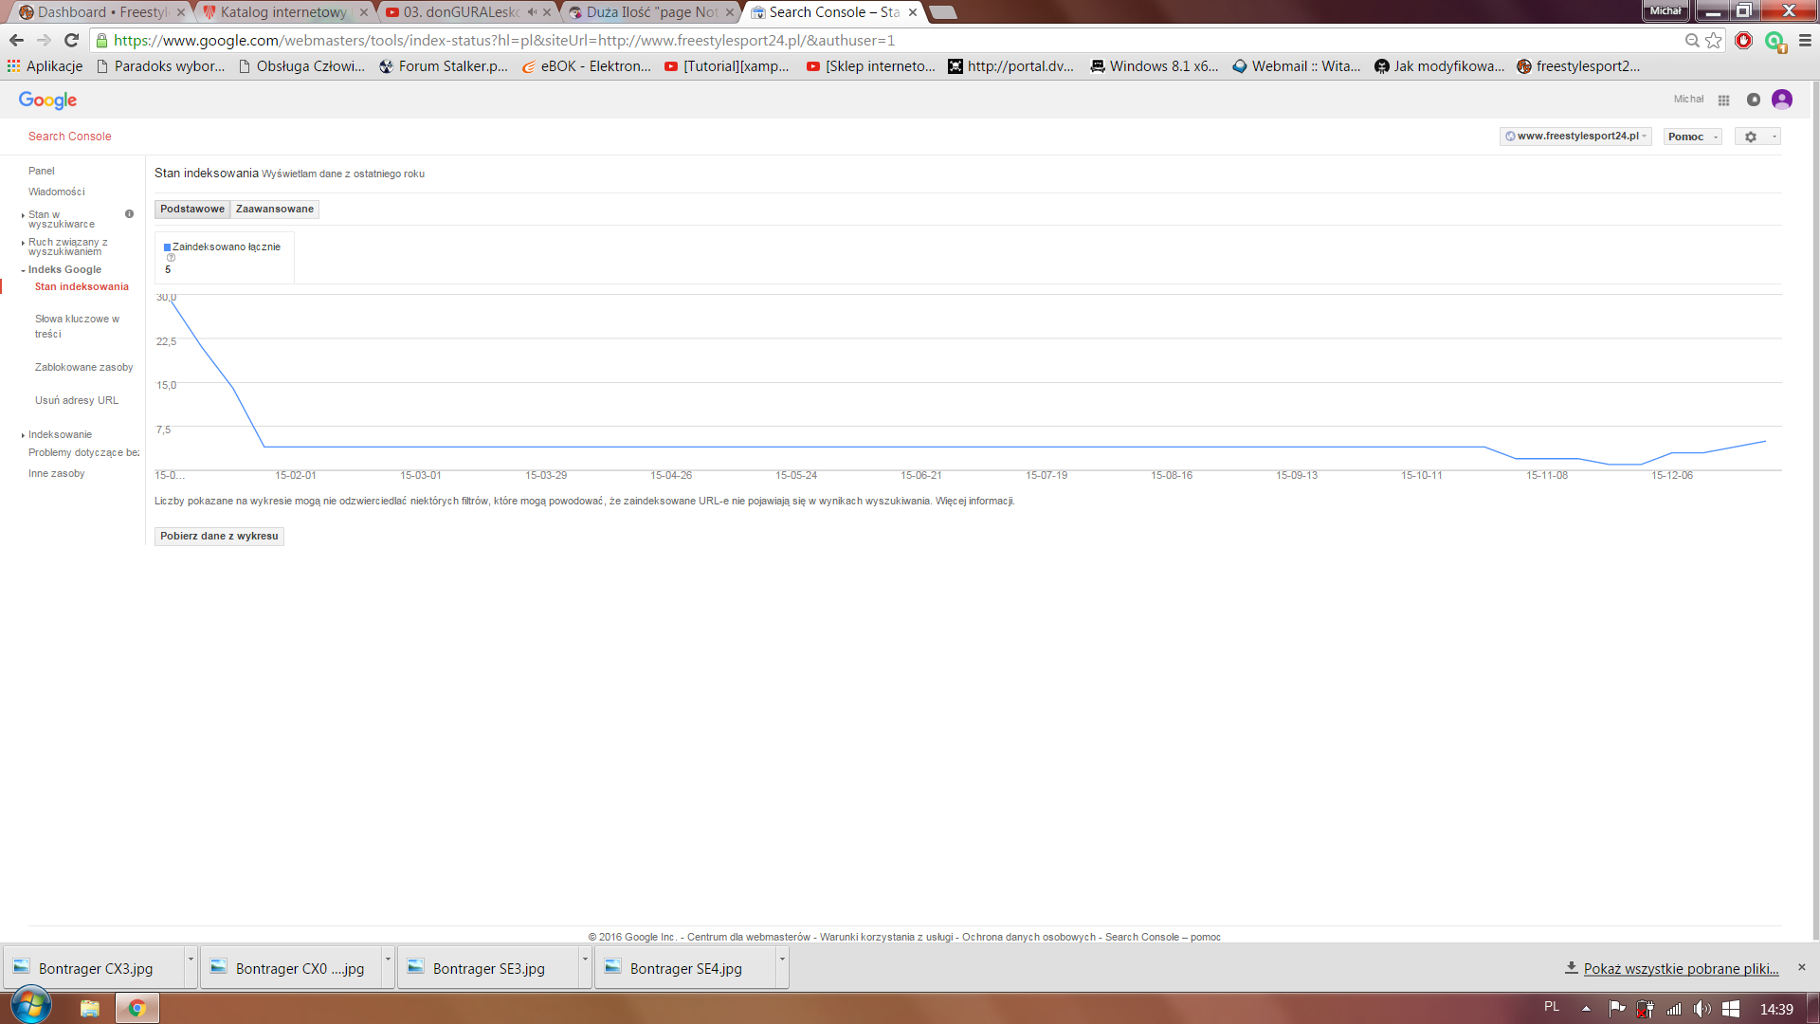Click the info icon next to Stan w wyszukiwarce
This screenshot has height=1024, width=1820.
pos(129,214)
